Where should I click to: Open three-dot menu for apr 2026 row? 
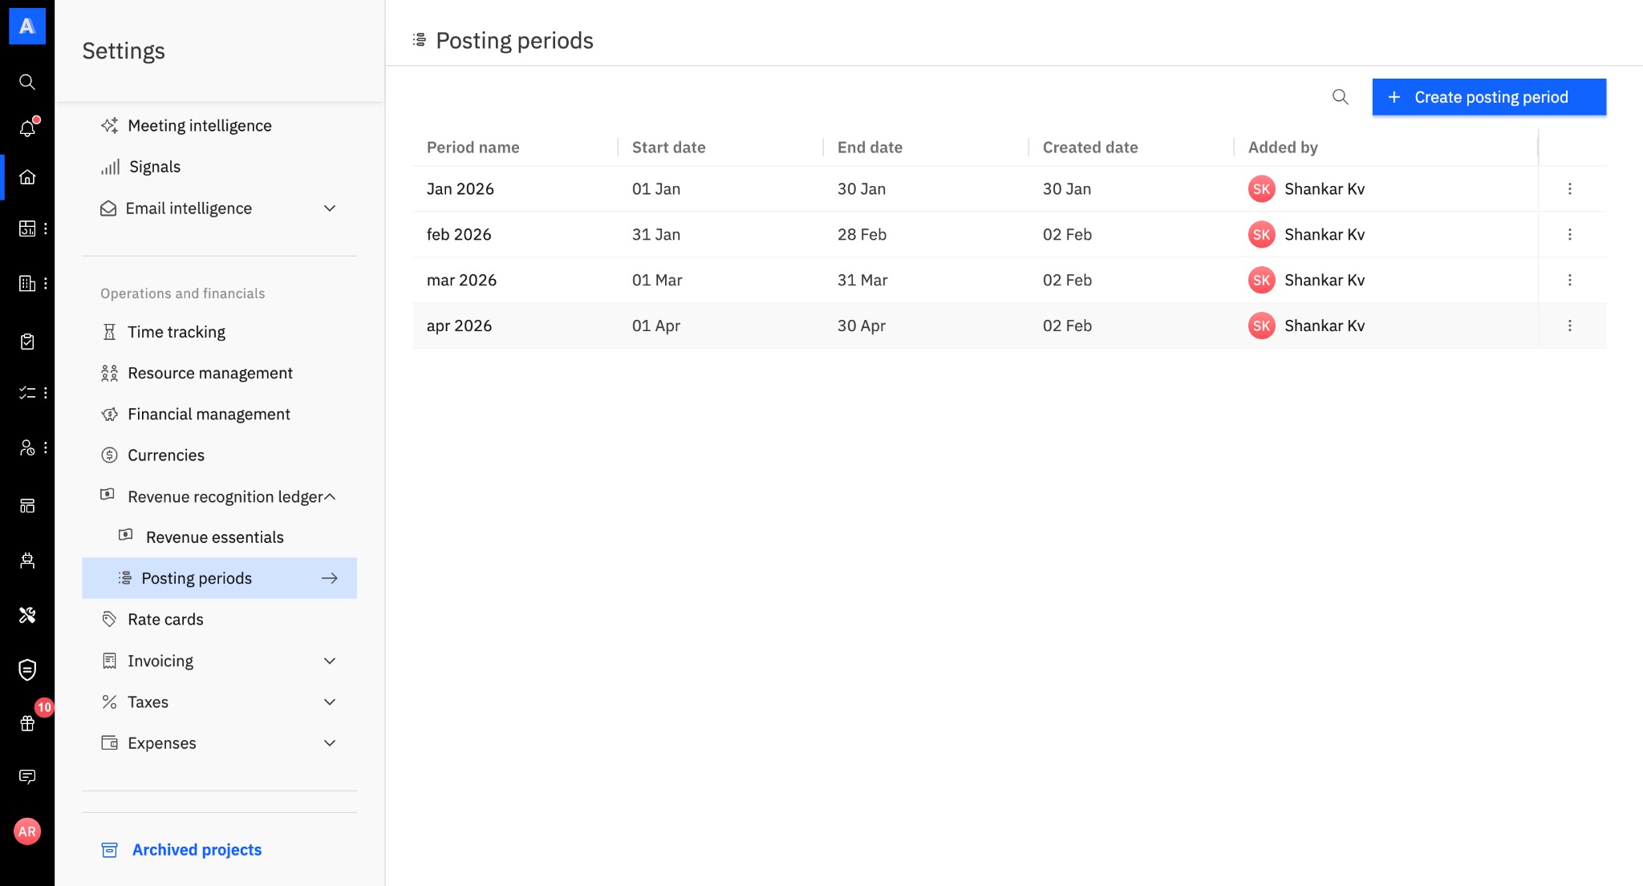(1569, 326)
